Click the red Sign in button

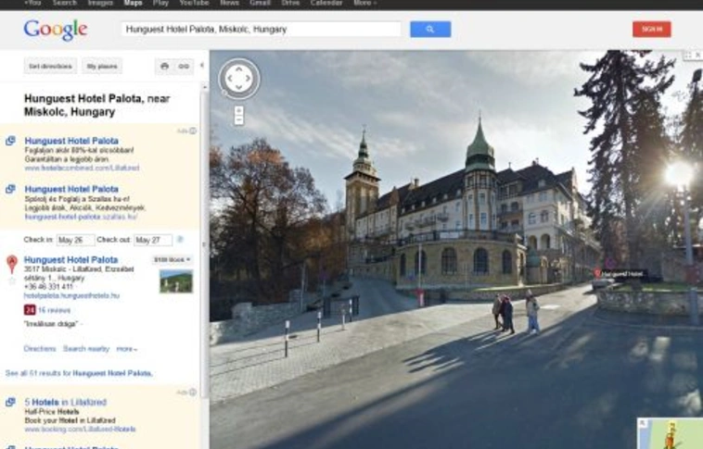click(652, 29)
